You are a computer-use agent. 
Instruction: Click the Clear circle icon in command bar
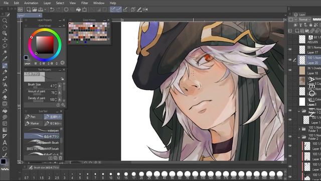pos(66,10)
